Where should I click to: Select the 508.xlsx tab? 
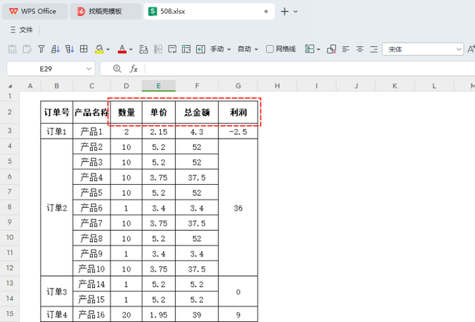click(x=209, y=12)
